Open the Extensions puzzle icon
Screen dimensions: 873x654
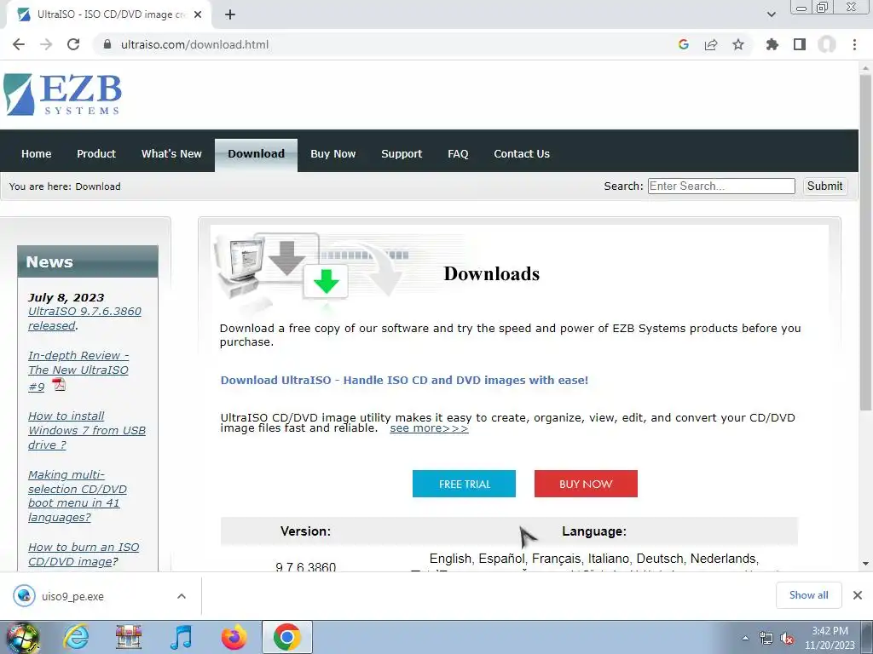click(772, 44)
